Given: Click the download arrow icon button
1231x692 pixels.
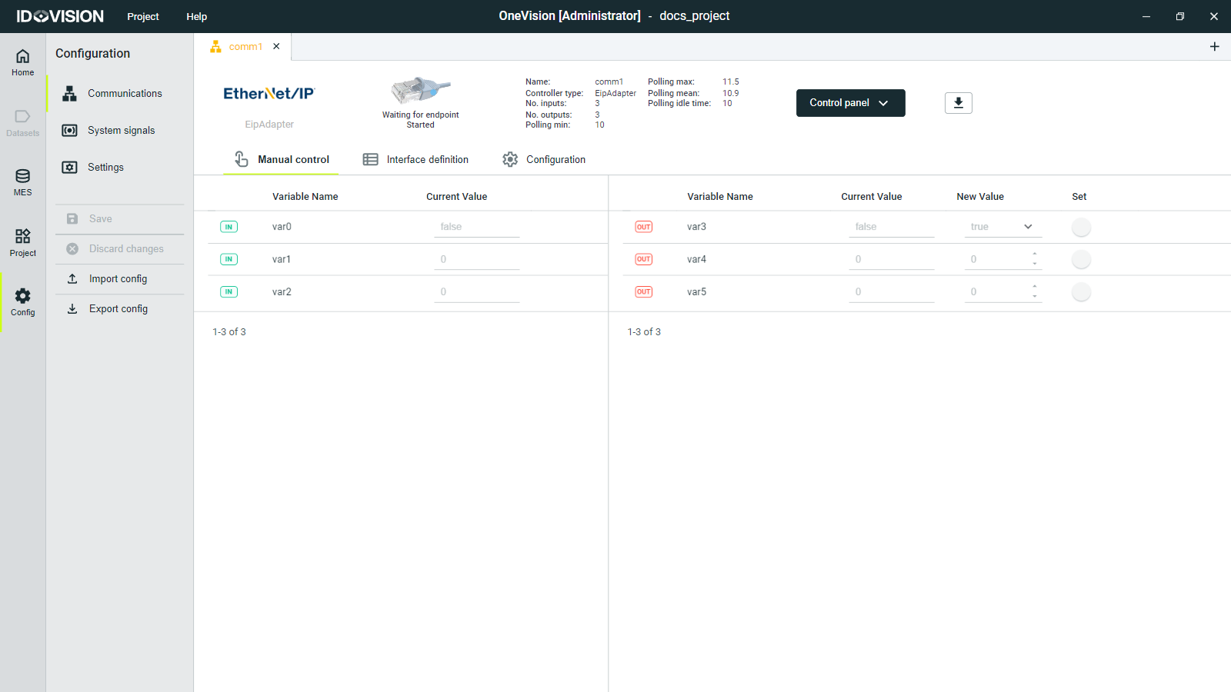Looking at the screenshot, I should pos(958,103).
